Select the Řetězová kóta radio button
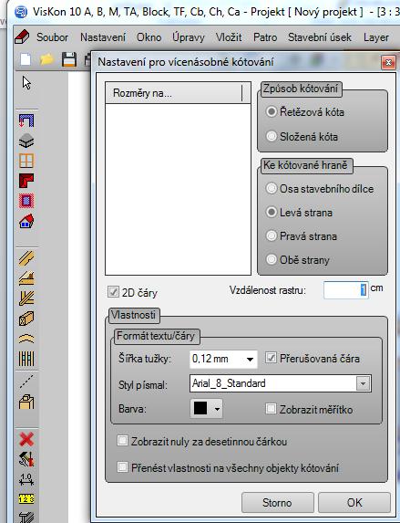 272,111
